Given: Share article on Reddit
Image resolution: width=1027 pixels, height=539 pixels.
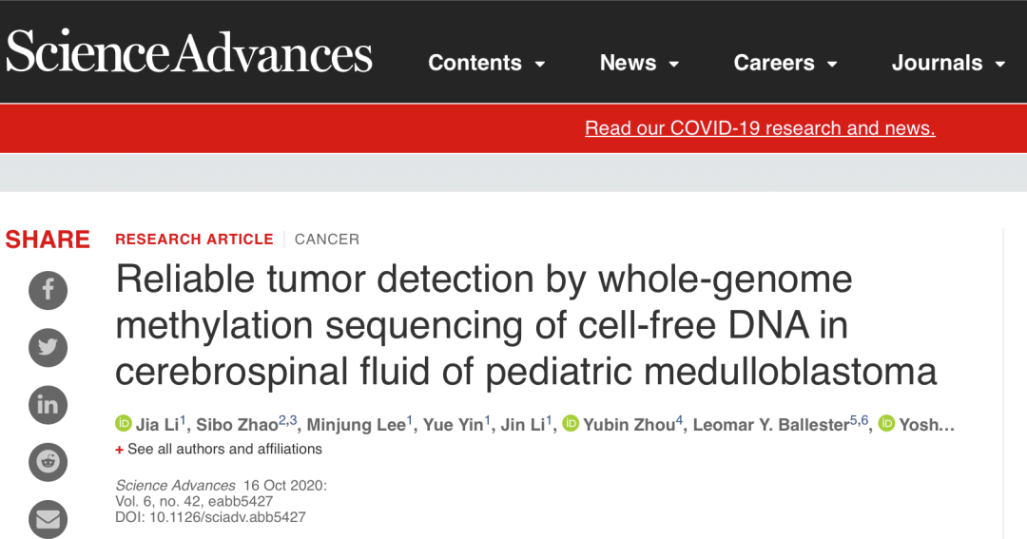Looking at the screenshot, I should [48, 462].
